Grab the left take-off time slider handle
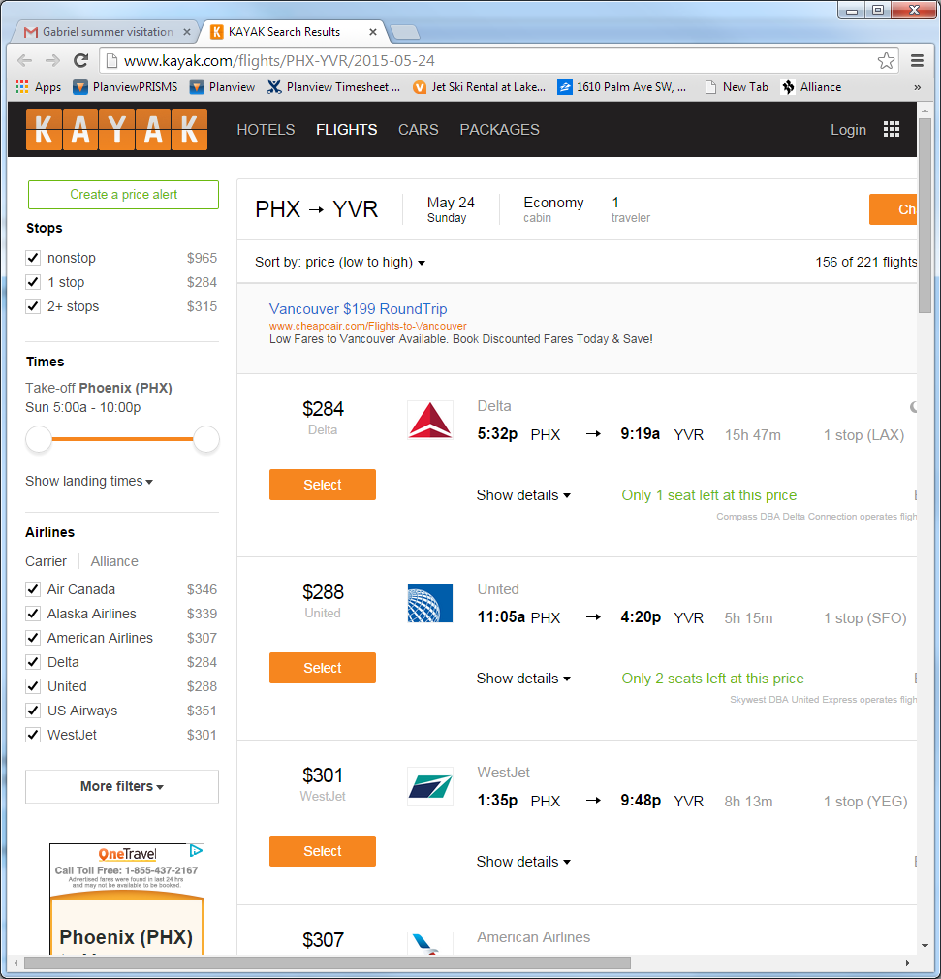The image size is (941, 979). [x=39, y=440]
